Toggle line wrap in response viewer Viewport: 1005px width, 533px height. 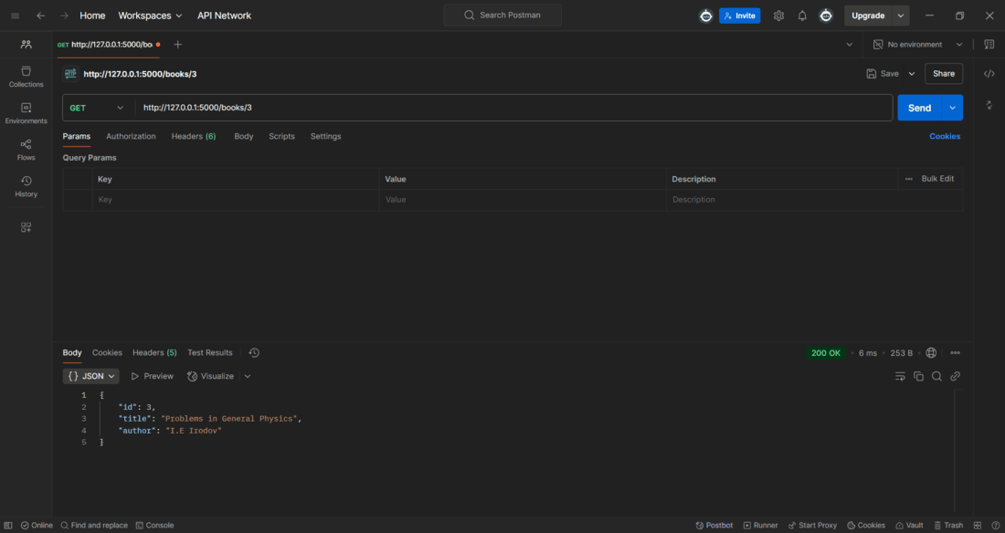click(x=900, y=376)
